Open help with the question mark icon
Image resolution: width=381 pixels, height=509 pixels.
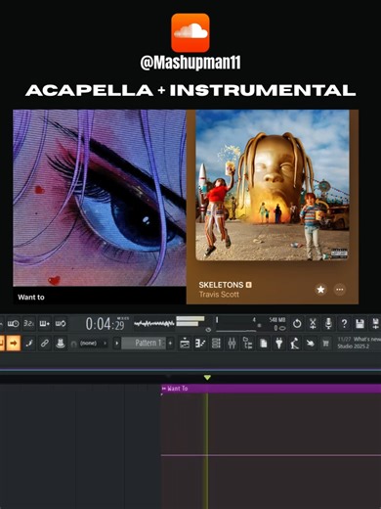pyautogui.click(x=344, y=324)
